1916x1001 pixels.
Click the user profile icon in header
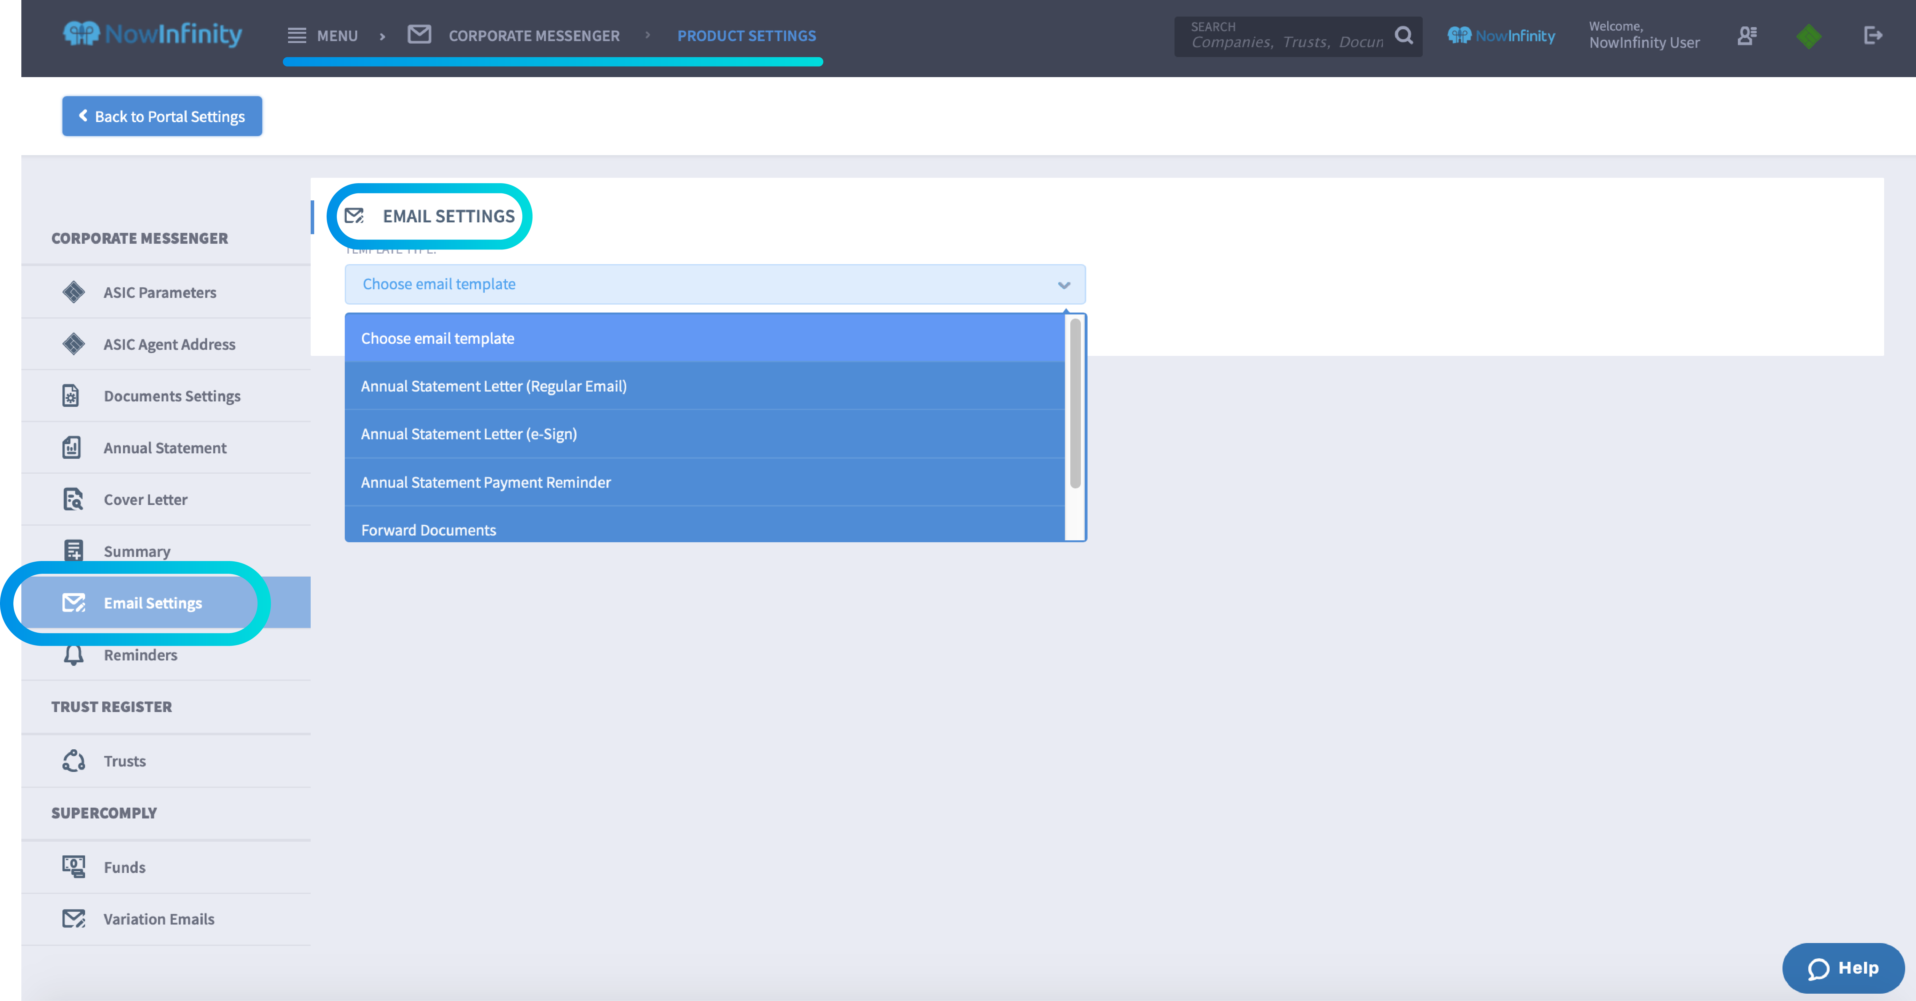pyautogui.click(x=1747, y=35)
